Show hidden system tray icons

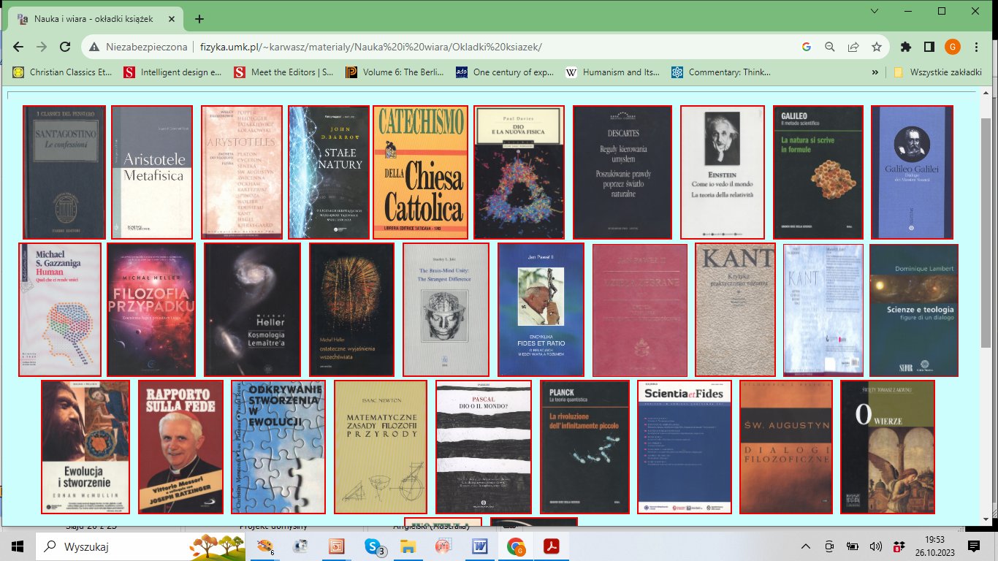806,546
